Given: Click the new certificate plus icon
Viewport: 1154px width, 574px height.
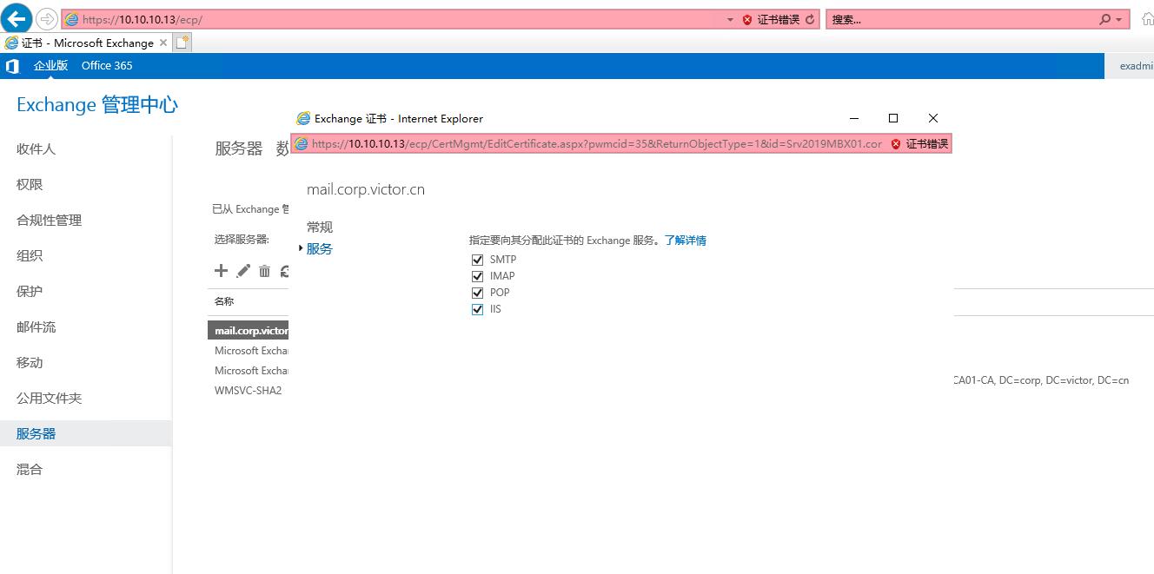Looking at the screenshot, I should pos(221,270).
